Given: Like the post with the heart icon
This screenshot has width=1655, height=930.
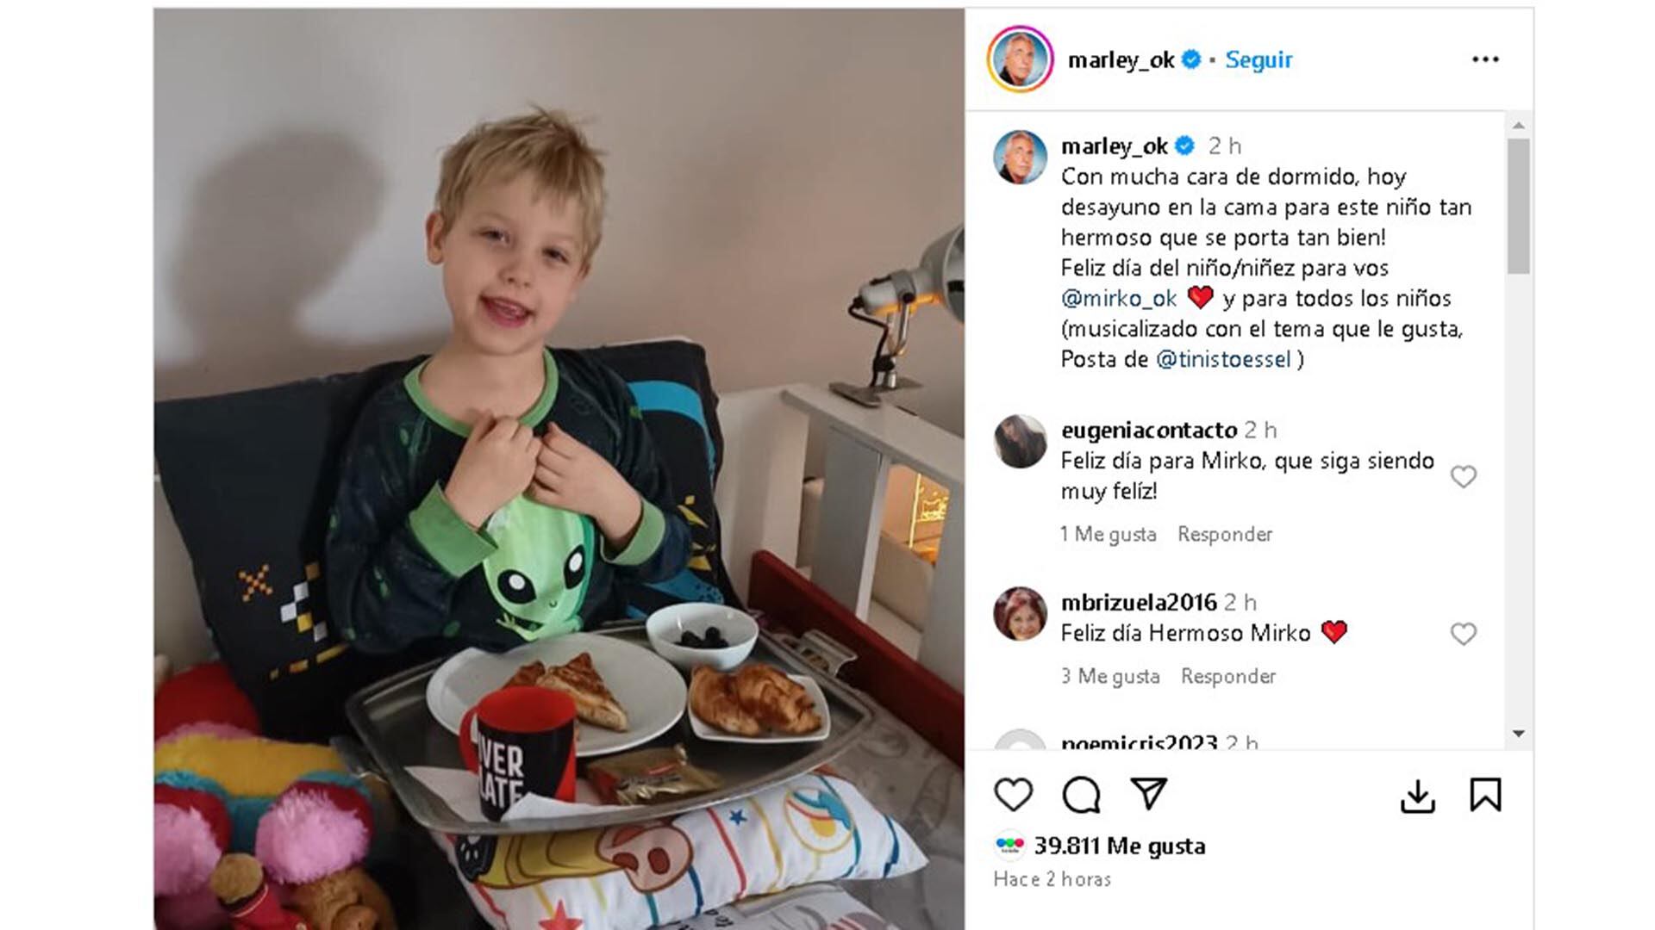Looking at the screenshot, I should (x=1013, y=794).
